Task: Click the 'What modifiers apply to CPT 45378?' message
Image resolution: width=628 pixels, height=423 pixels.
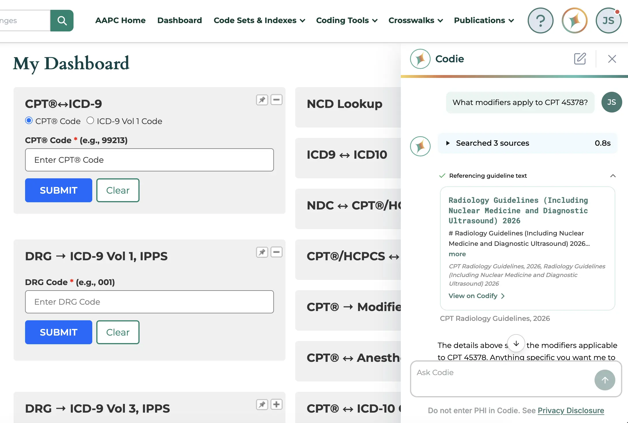Action: (x=520, y=102)
